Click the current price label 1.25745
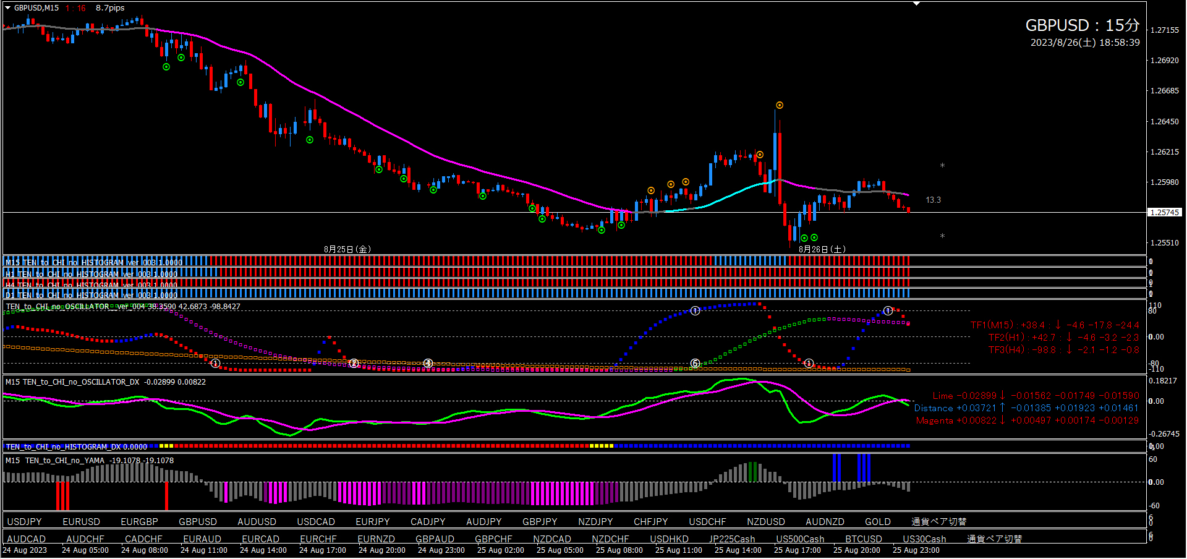The height and width of the screenshot is (559, 1187). pos(1165,212)
